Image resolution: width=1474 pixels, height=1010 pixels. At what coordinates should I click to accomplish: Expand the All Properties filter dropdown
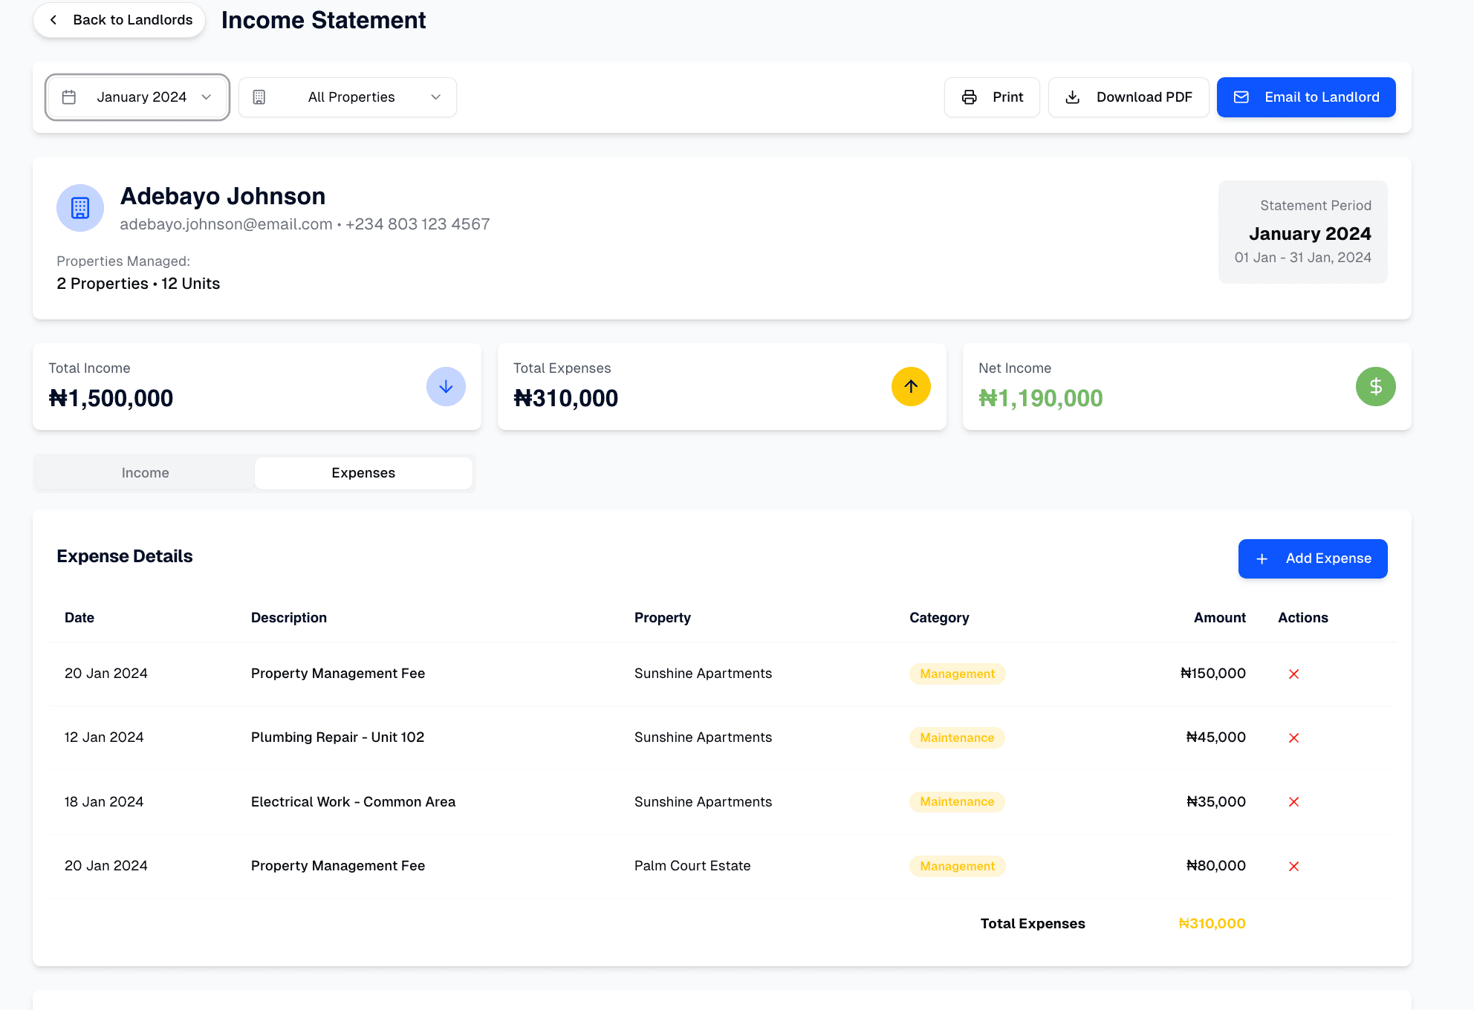tap(347, 97)
